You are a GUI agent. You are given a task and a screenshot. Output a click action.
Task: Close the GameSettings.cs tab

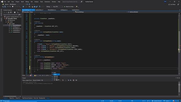pos(34,10)
